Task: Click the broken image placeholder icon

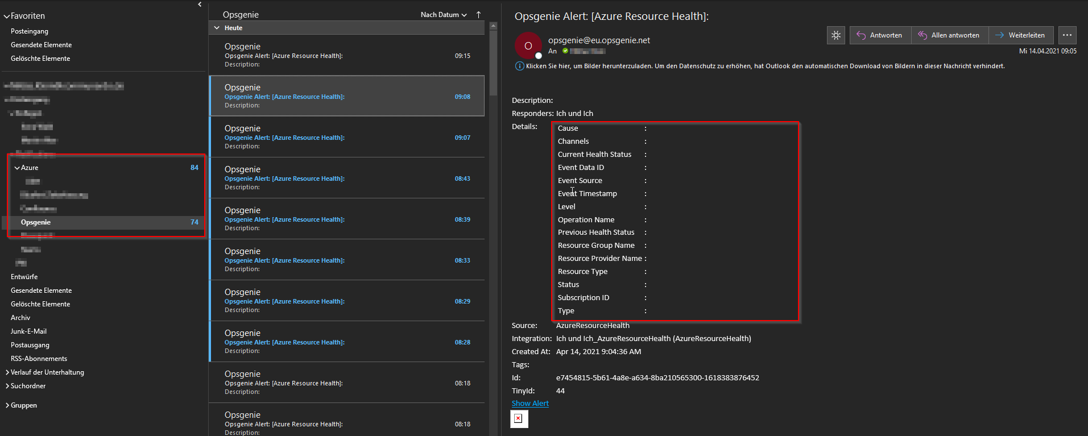Action: tap(519, 419)
